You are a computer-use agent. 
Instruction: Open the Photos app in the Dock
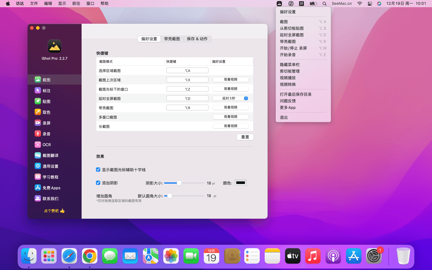[171, 256]
